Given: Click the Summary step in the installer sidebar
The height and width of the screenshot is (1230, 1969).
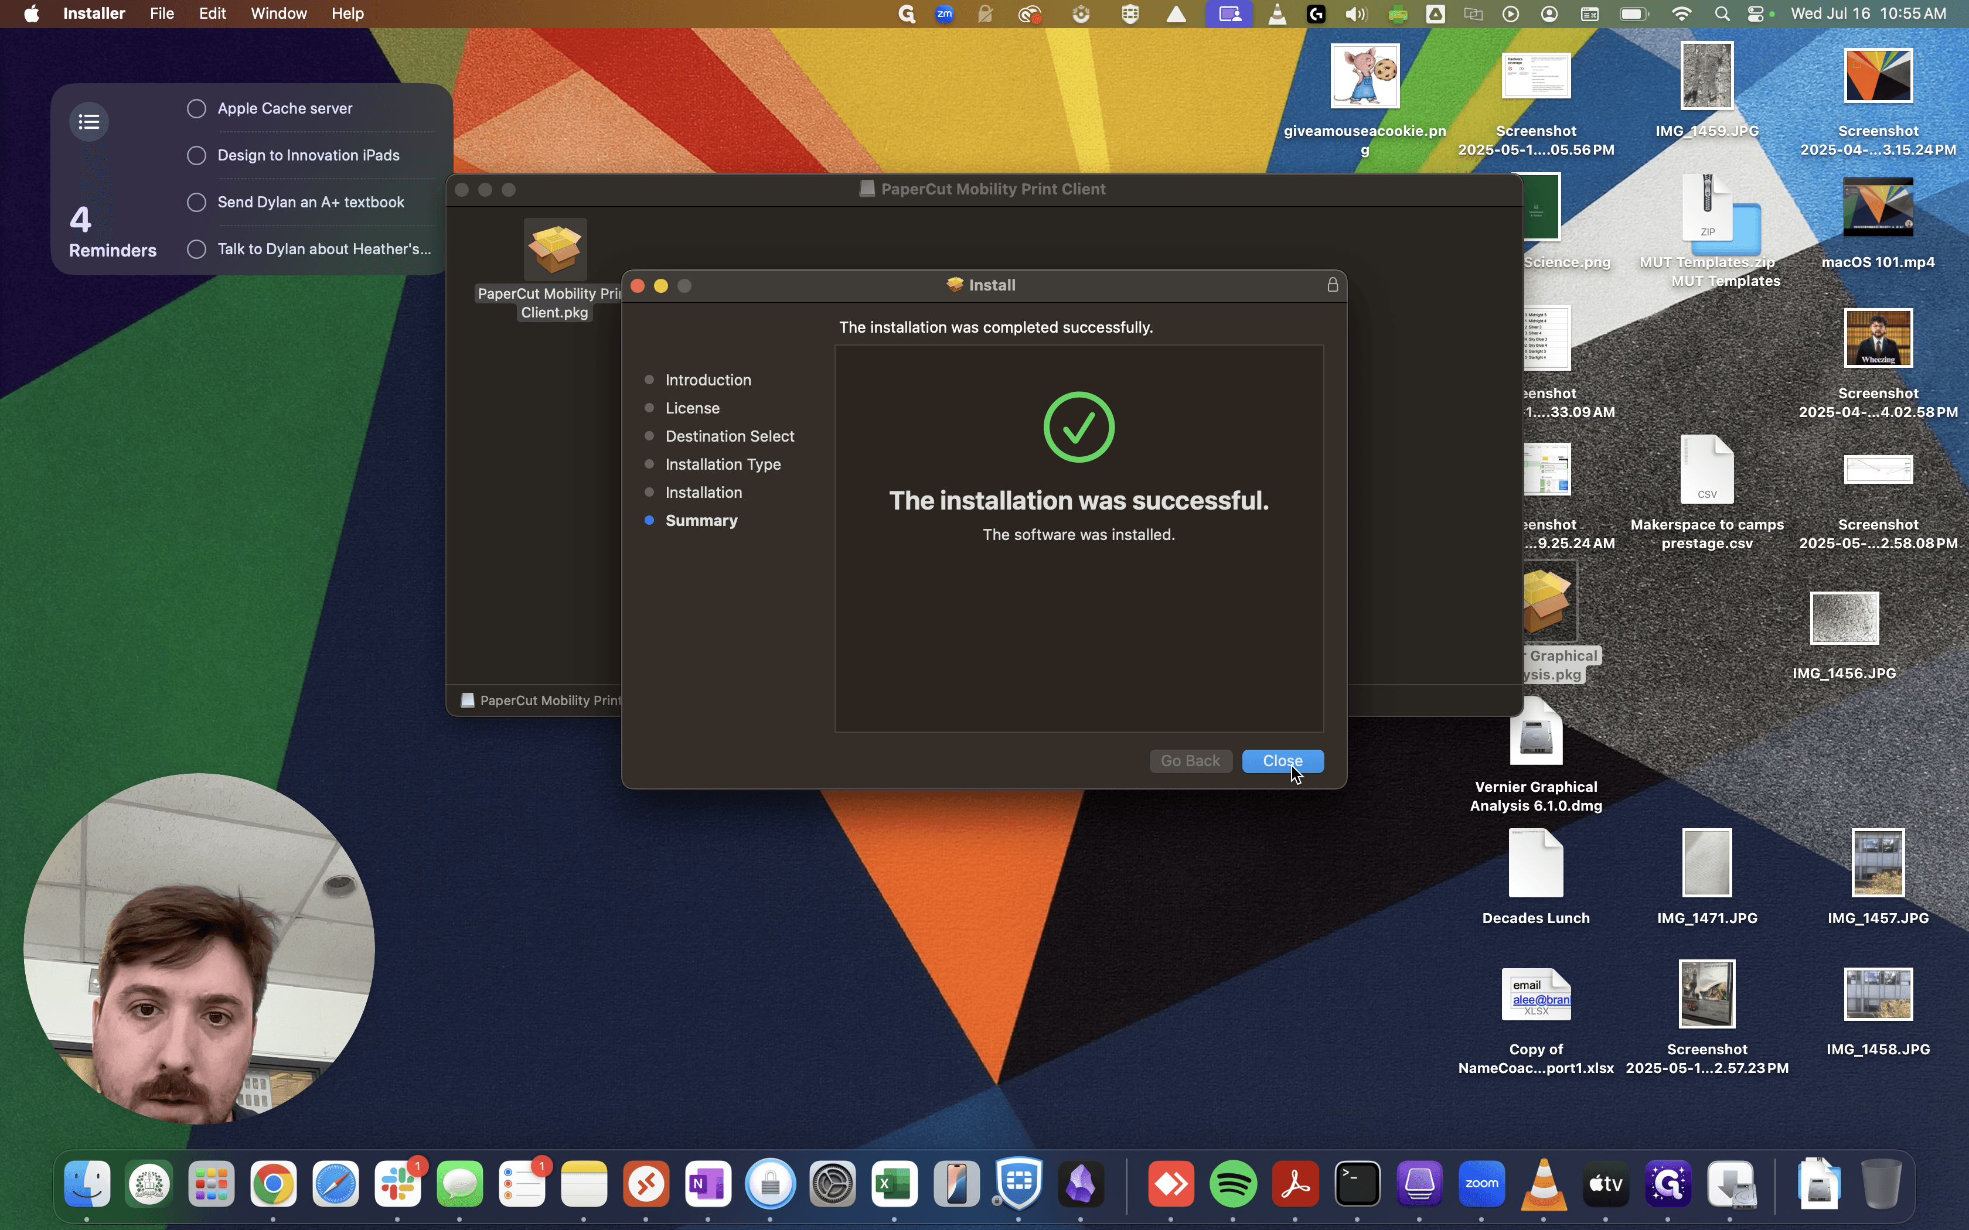Looking at the screenshot, I should (x=701, y=521).
